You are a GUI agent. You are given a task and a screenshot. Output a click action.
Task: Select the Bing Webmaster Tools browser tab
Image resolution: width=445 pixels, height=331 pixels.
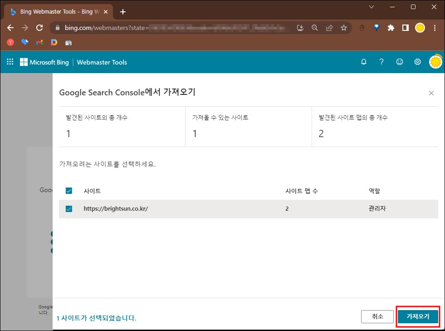click(59, 12)
